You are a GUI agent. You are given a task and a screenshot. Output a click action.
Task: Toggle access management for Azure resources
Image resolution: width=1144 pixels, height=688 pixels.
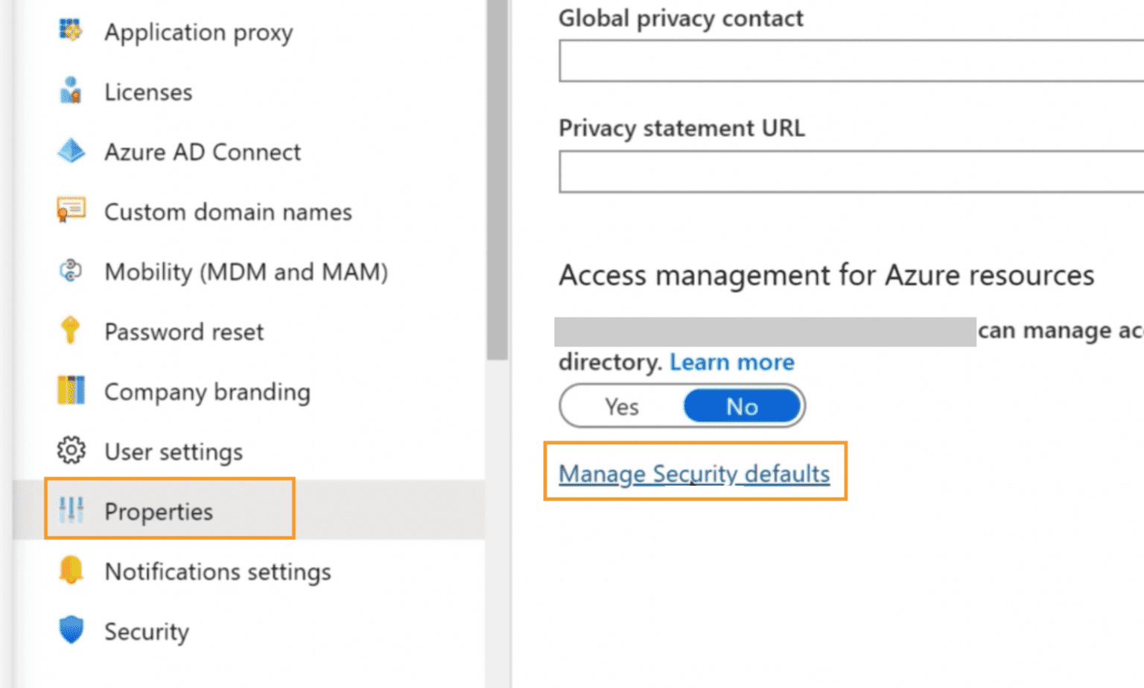pyautogui.click(x=681, y=406)
